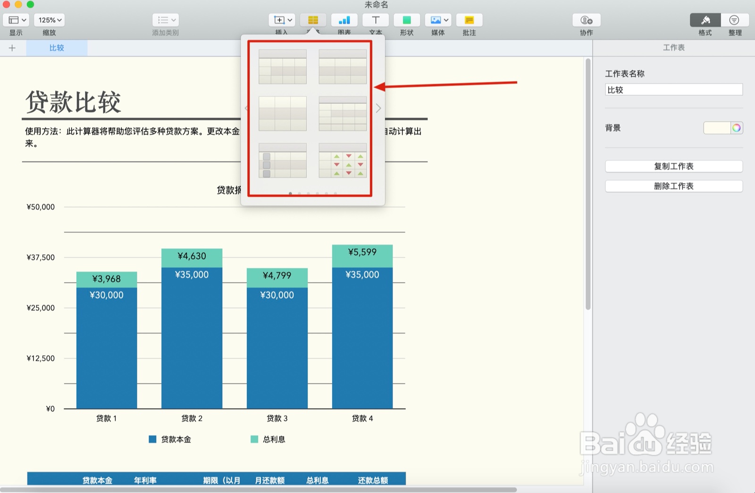
Task: Click the 复制工作表 (Duplicate Sheet) button
Action: [673, 166]
